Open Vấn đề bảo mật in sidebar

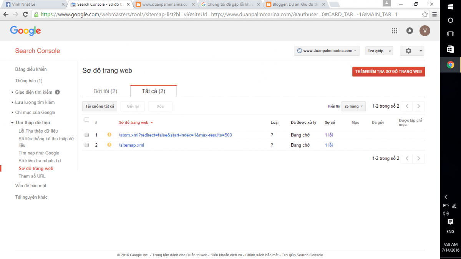coord(31,186)
